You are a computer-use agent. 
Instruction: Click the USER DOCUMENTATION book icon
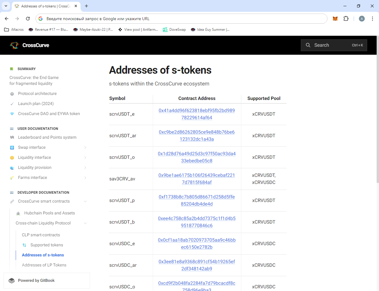[x=12, y=129]
